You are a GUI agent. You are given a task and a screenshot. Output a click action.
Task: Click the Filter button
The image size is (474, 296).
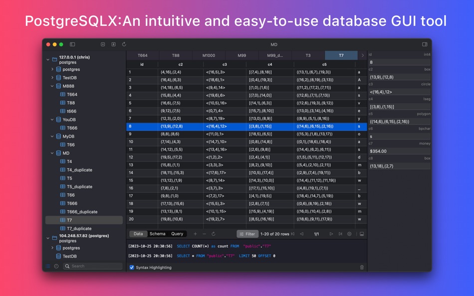click(x=247, y=234)
